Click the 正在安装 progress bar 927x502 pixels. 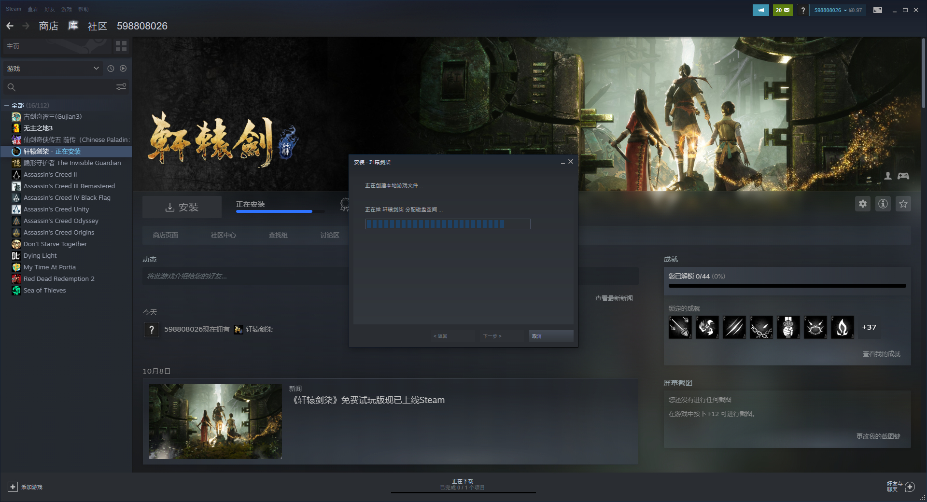pyautogui.click(x=280, y=211)
